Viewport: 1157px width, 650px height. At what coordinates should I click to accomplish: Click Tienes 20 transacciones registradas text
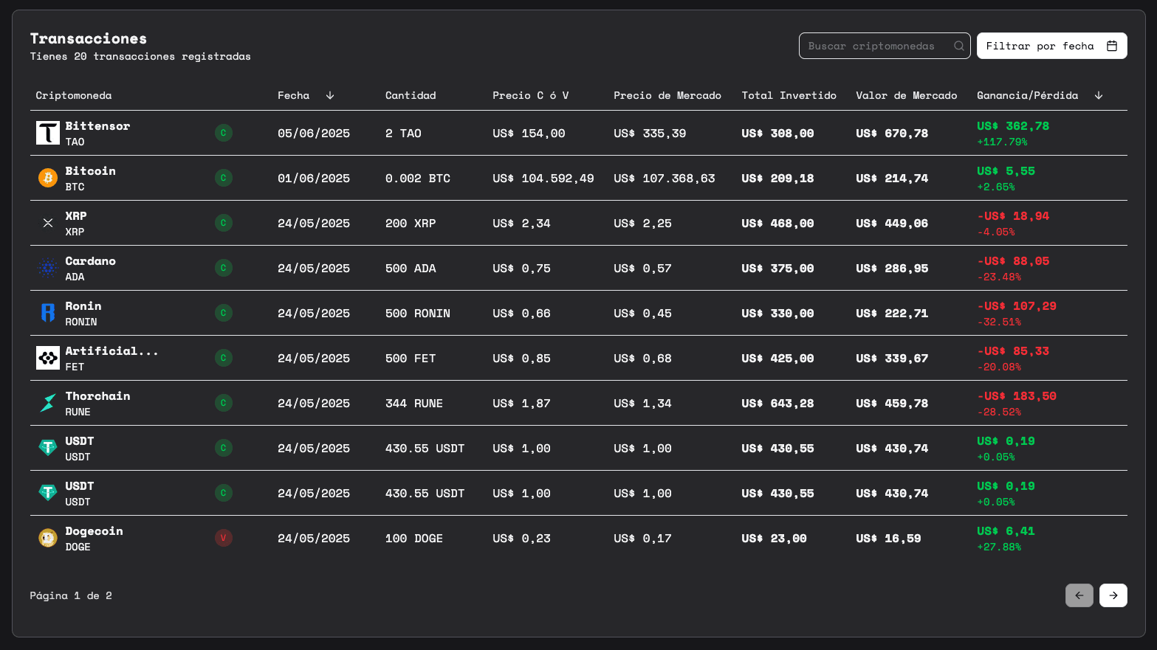pos(140,57)
